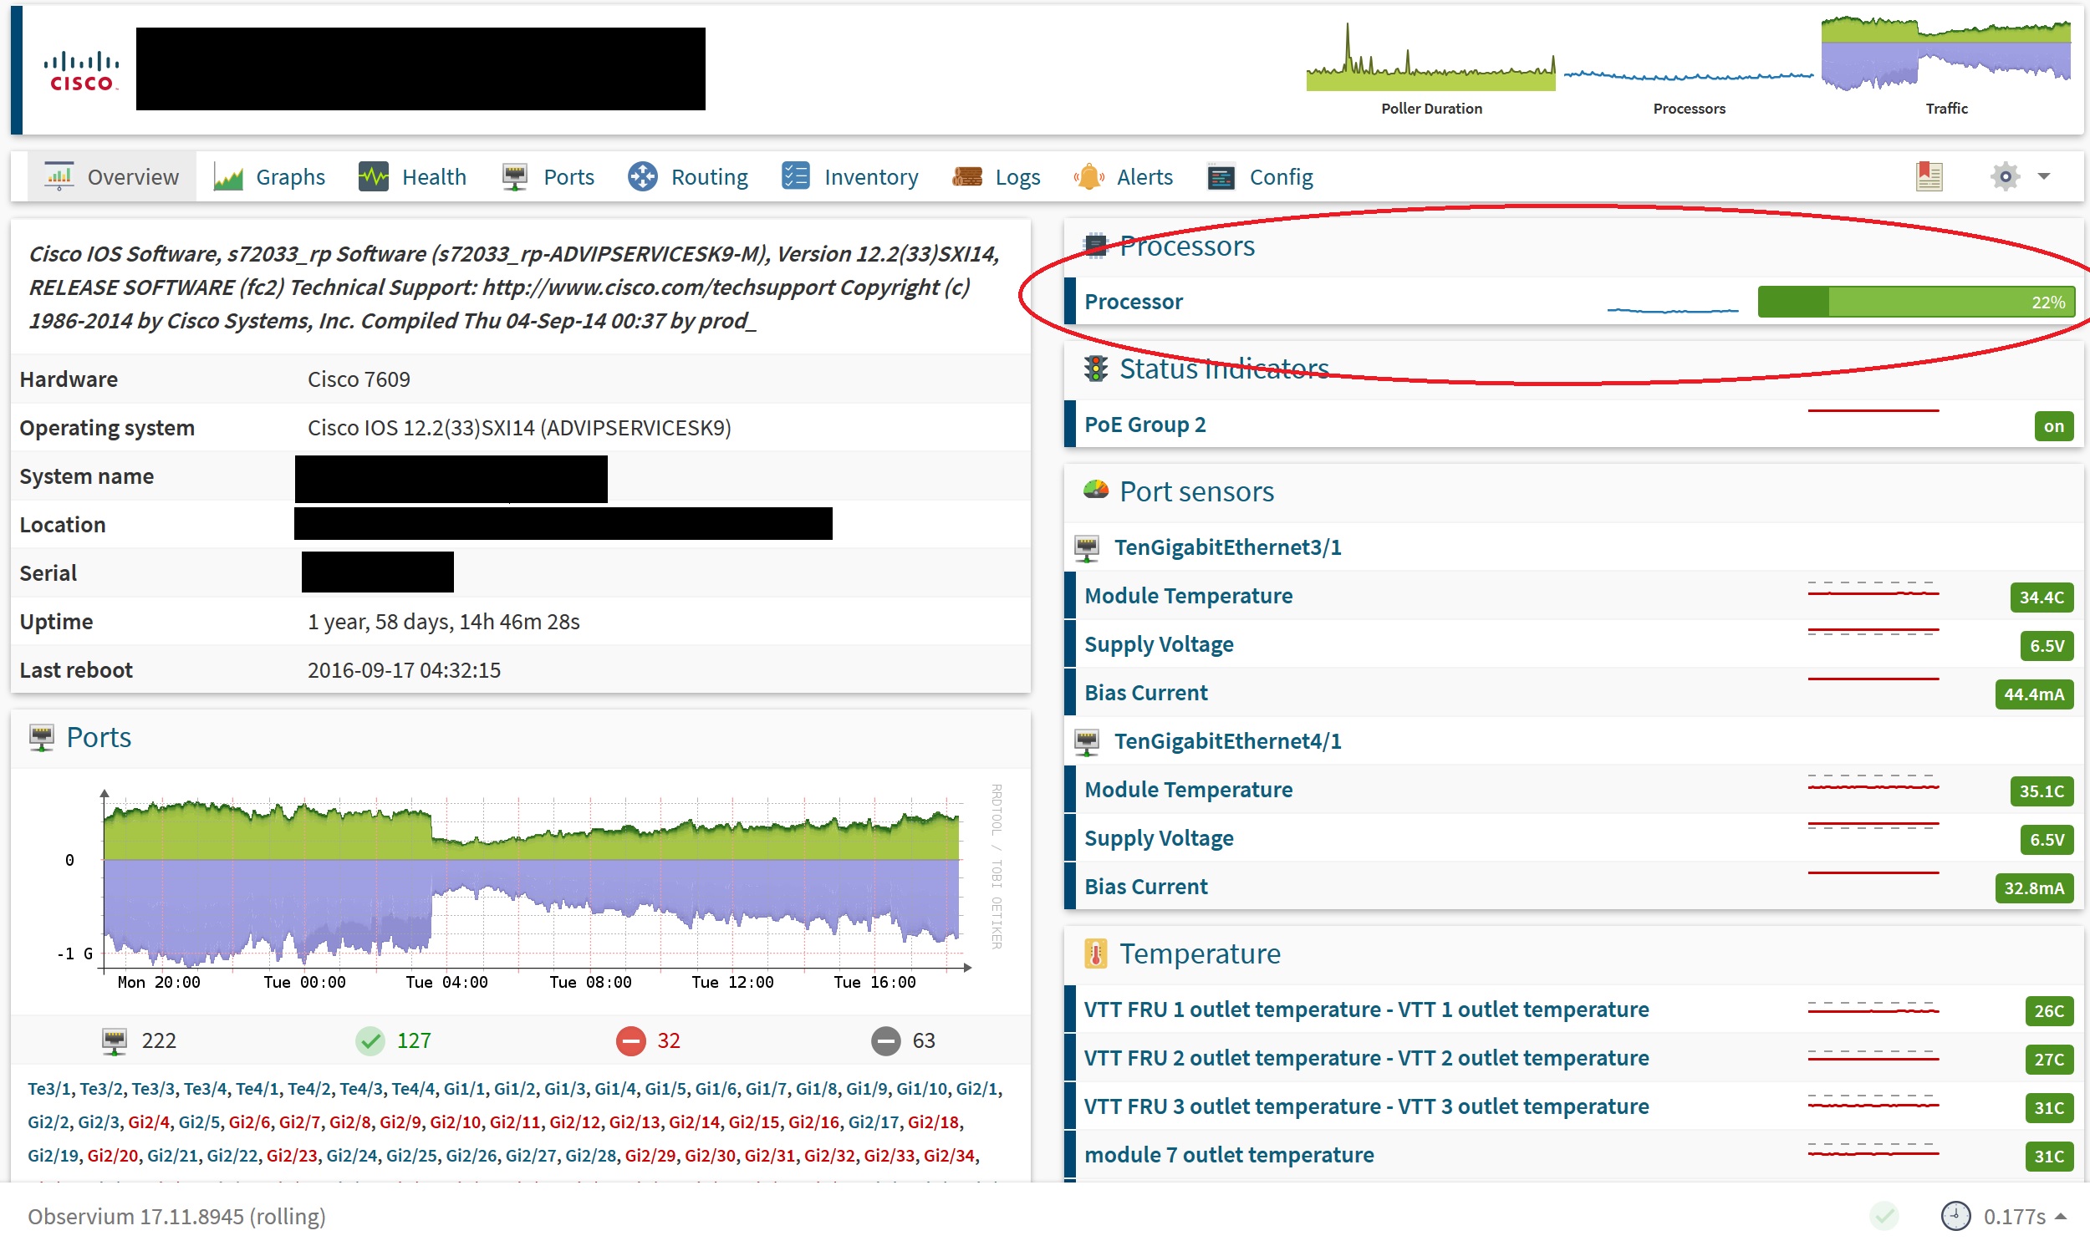Open the Ports section heading

[99, 737]
